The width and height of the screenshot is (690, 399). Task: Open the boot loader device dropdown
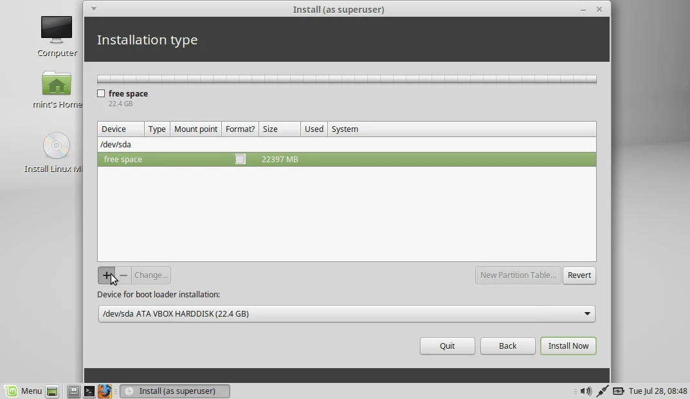(x=586, y=313)
